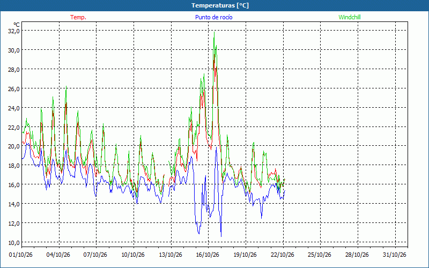Click the 31/10/26 date label

tap(394, 255)
